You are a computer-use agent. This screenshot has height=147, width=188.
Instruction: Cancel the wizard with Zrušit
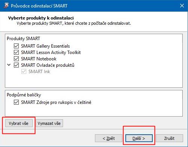(169, 138)
